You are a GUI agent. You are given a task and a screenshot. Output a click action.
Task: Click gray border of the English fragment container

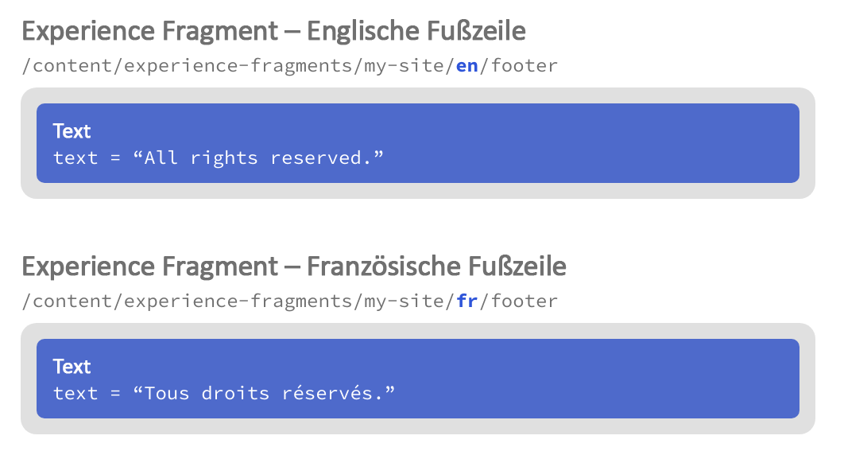point(418,95)
